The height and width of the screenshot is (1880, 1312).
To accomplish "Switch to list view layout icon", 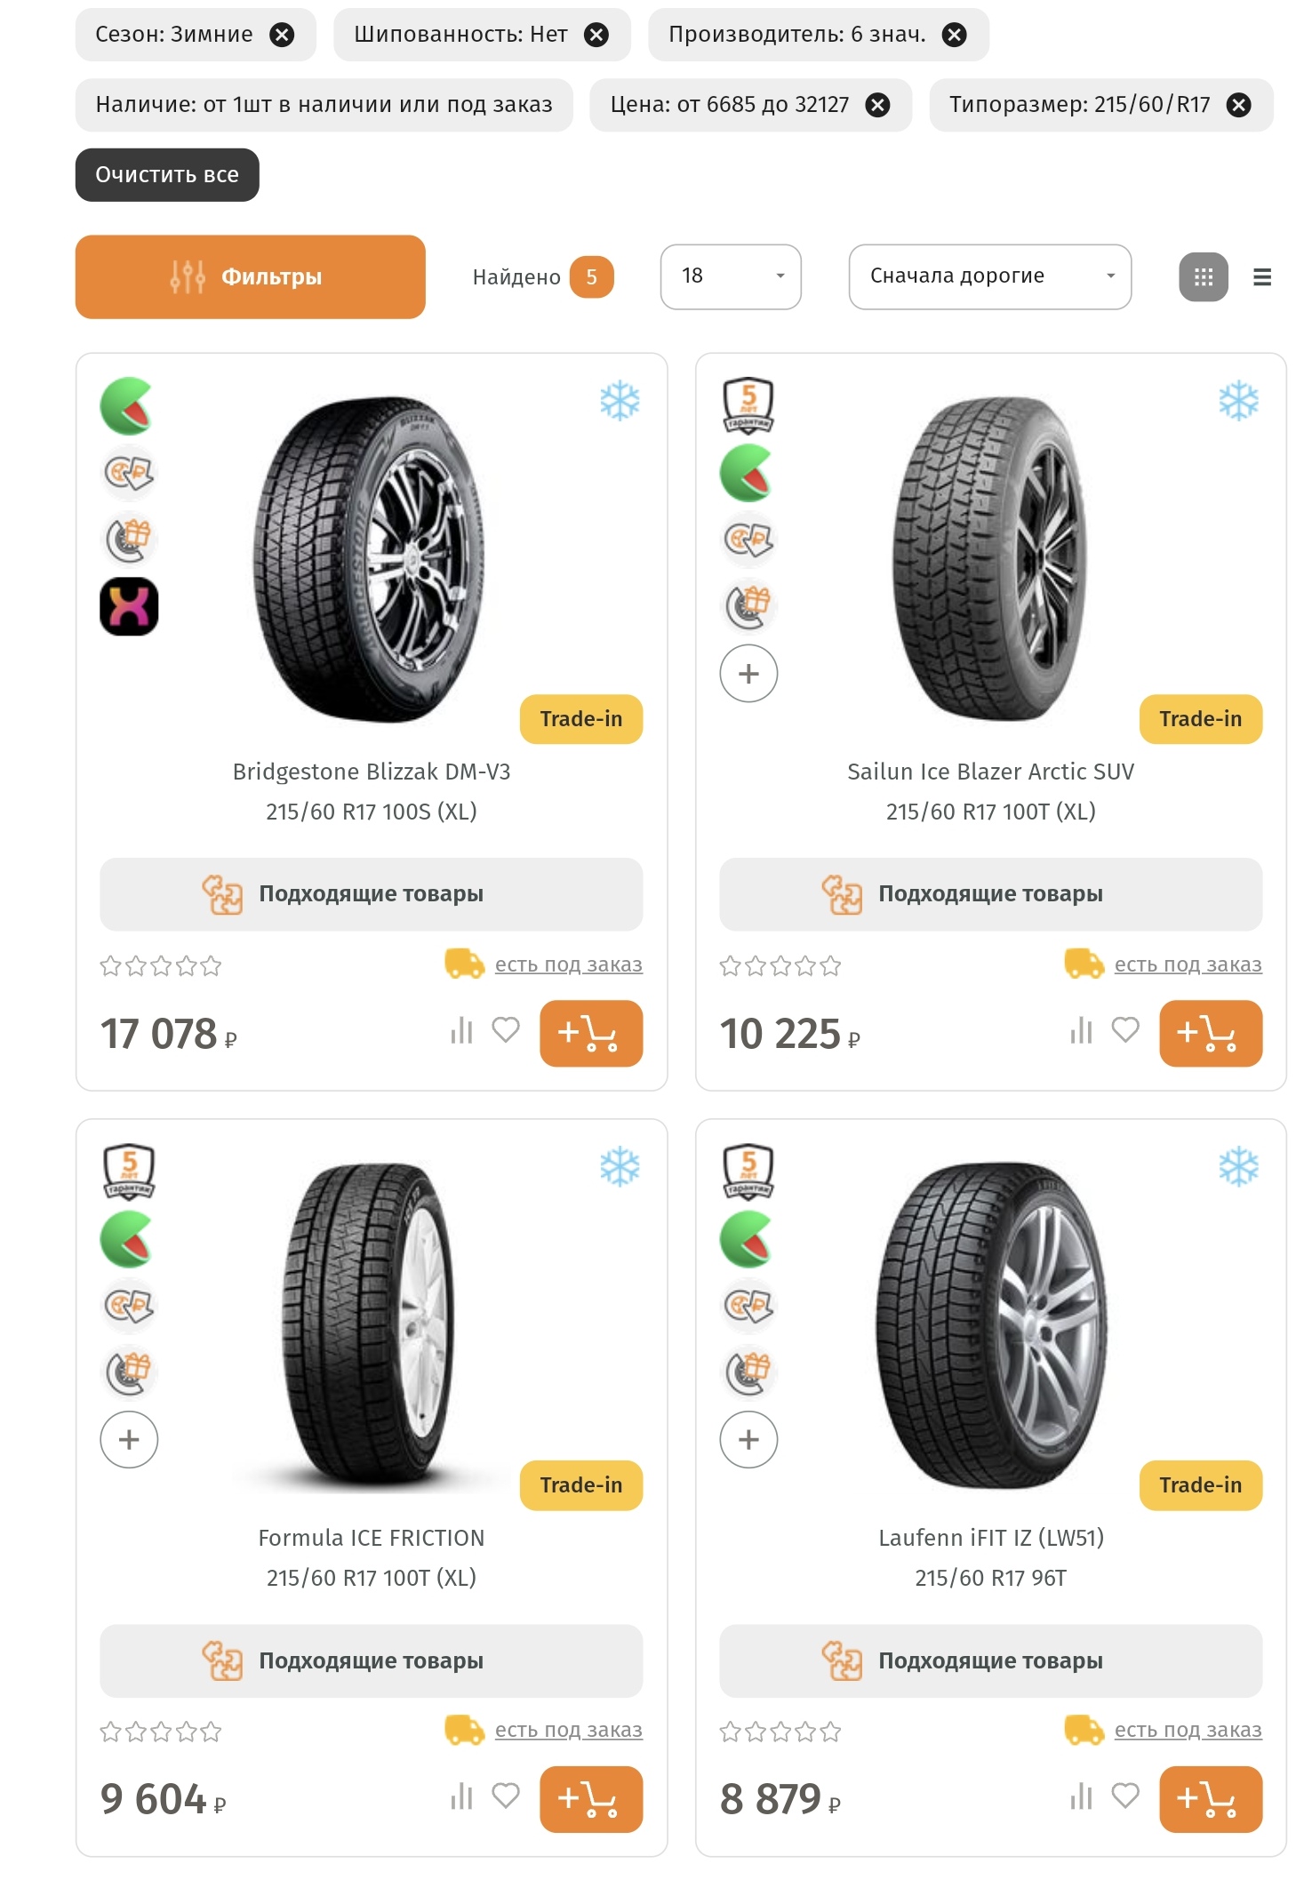I will click(x=1261, y=277).
